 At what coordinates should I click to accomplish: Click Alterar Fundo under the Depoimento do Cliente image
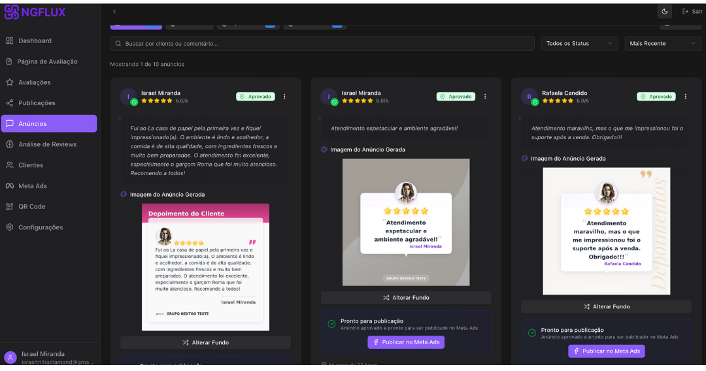[205, 342]
